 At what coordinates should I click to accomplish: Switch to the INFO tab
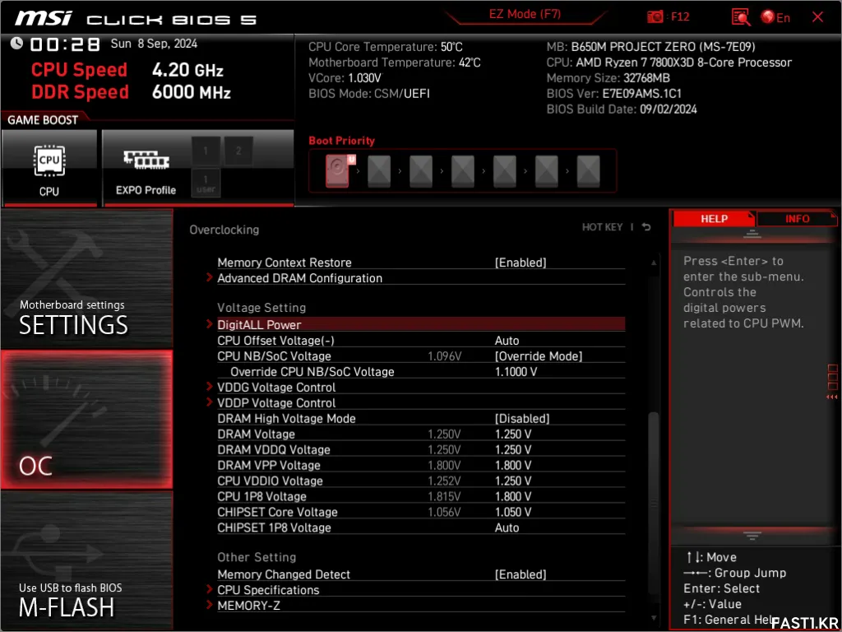coord(797,219)
